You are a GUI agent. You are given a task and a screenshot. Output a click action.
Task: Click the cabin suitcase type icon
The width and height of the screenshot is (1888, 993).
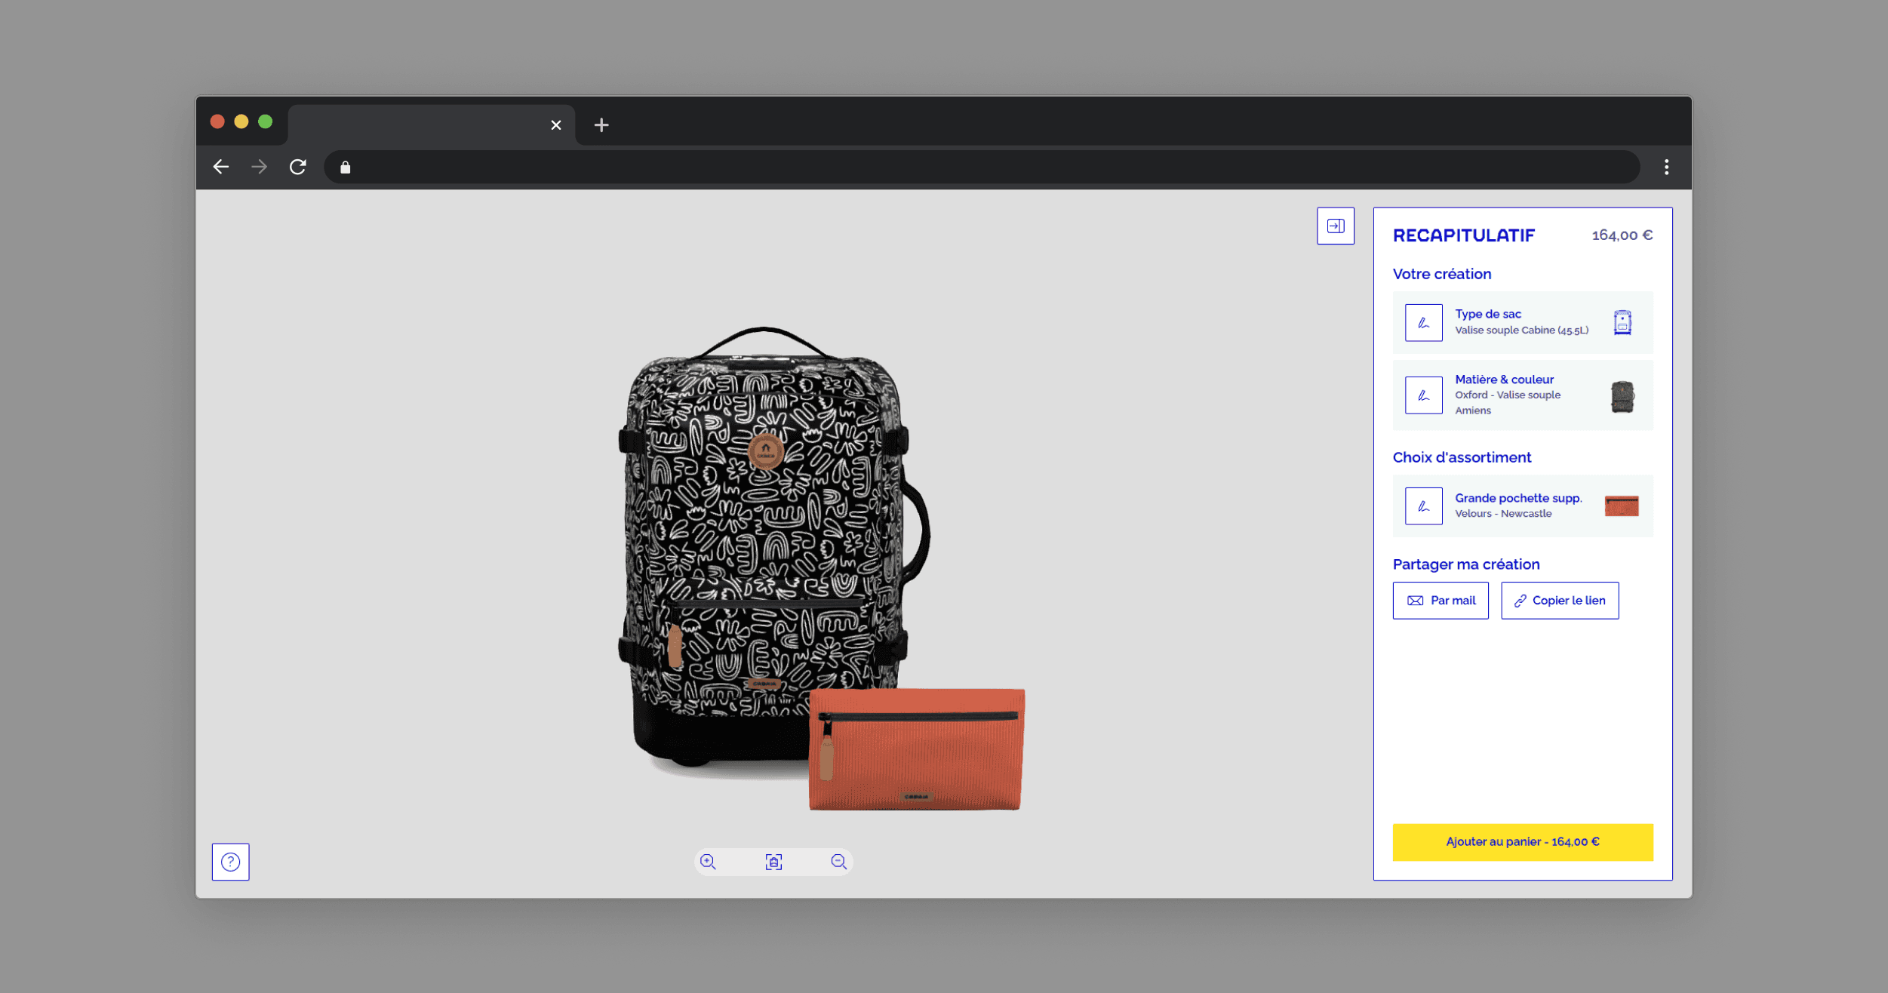coord(1622,323)
